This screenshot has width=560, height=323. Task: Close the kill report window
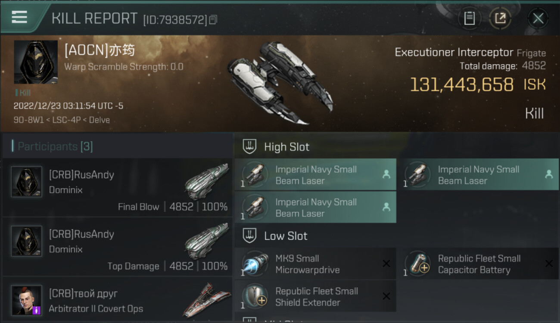[538, 18]
